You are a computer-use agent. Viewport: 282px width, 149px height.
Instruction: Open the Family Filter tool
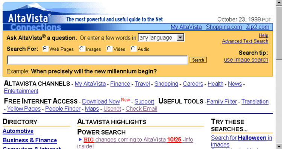coord(221,102)
